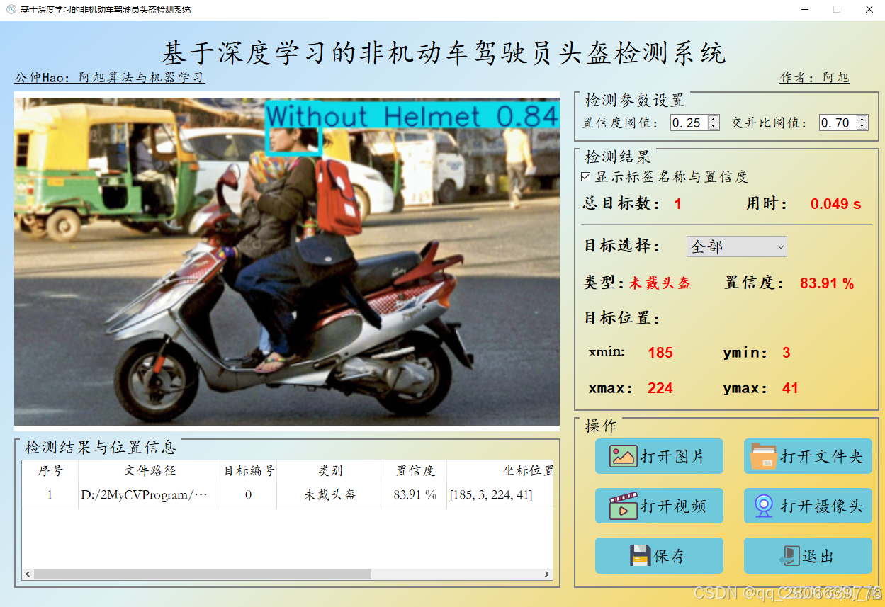Viewport: 885px width, 607px height.
Task: Click the horizontal scrollbar thumb in results table
Action: point(202,574)
